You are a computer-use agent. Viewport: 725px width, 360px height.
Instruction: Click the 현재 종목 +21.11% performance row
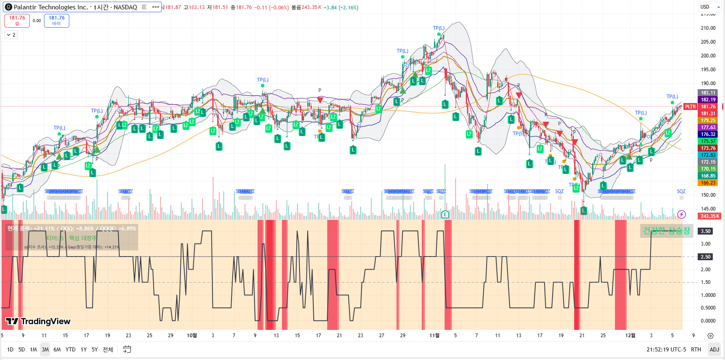pyautogui.click(x=72, y=228)
